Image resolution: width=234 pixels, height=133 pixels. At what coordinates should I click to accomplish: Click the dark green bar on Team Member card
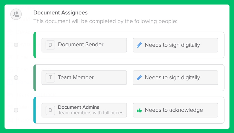tap(35, 78)
